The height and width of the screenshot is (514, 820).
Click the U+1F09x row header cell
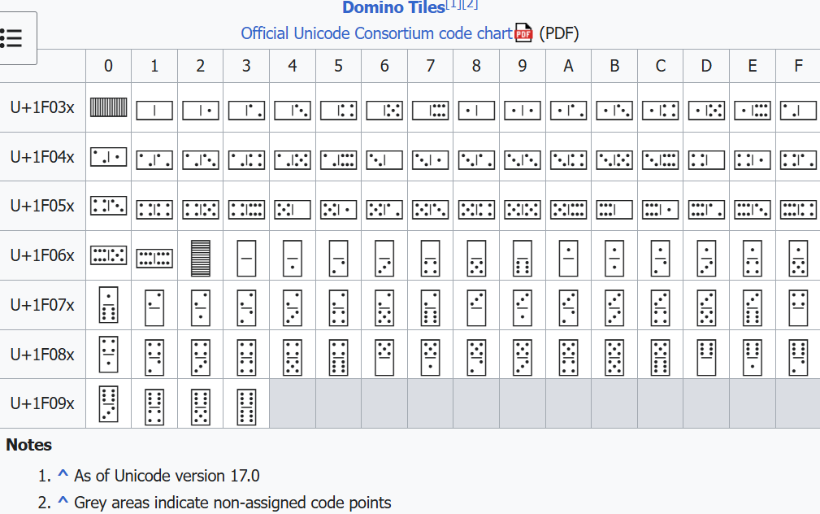(x=42, y=403)
